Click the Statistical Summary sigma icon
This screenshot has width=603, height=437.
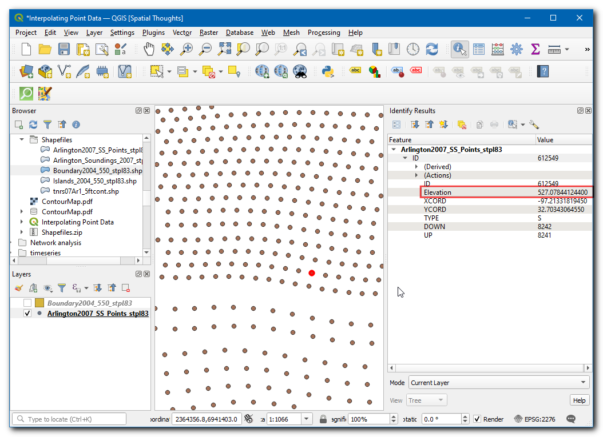[x=535, y=50]
